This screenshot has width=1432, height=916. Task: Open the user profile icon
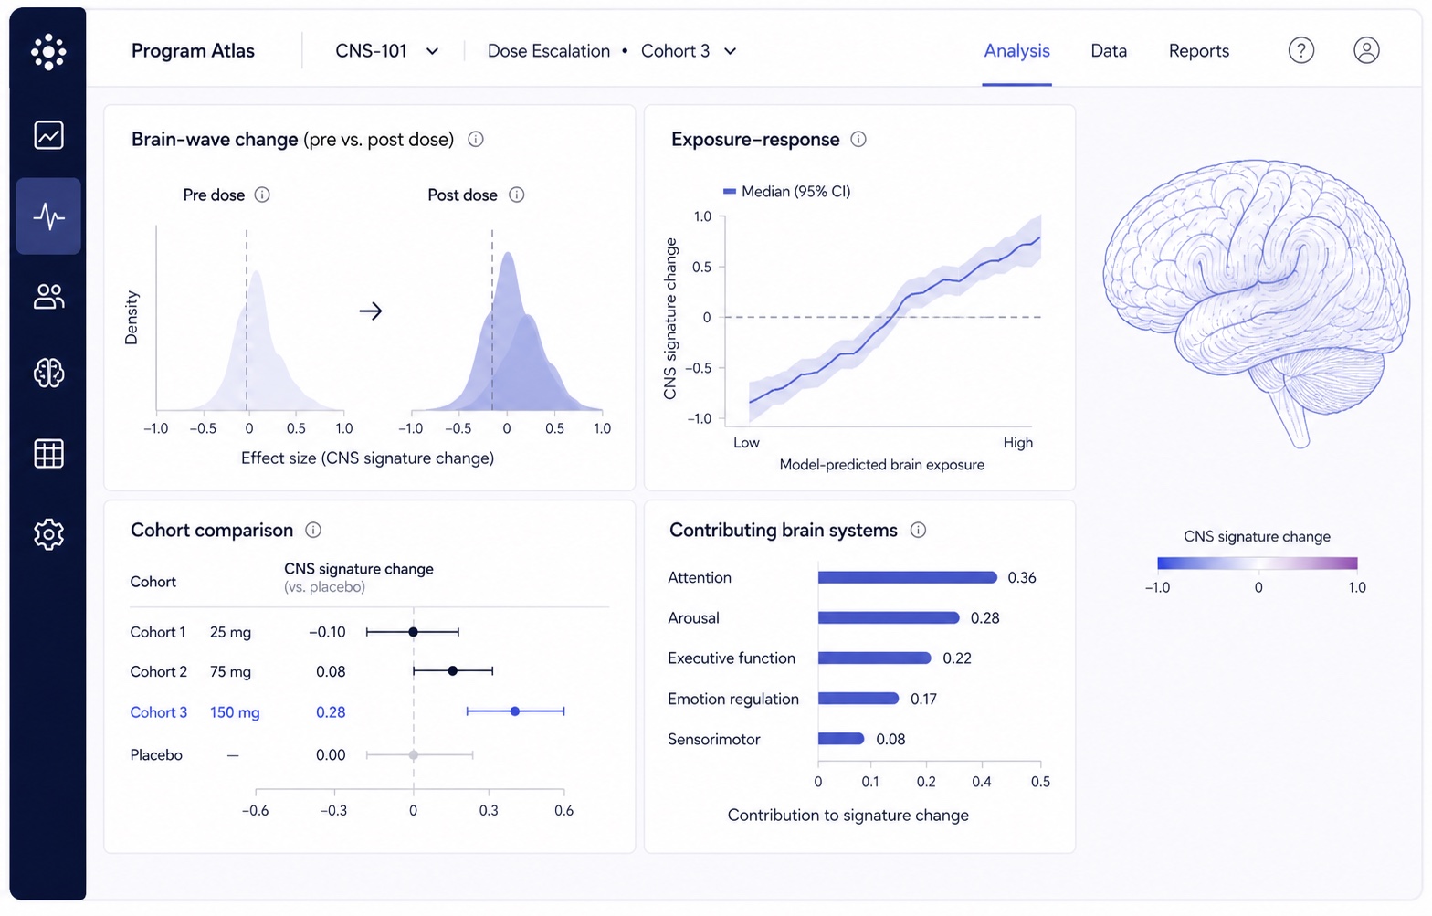click(1366, 50)
